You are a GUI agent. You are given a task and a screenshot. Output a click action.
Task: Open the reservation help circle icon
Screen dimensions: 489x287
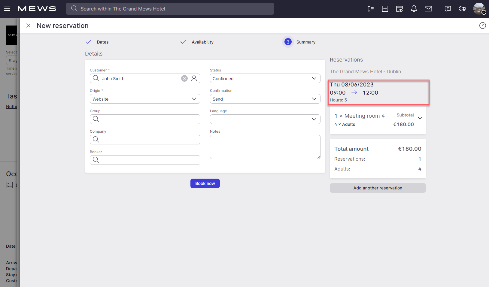[x=483, y=26]
